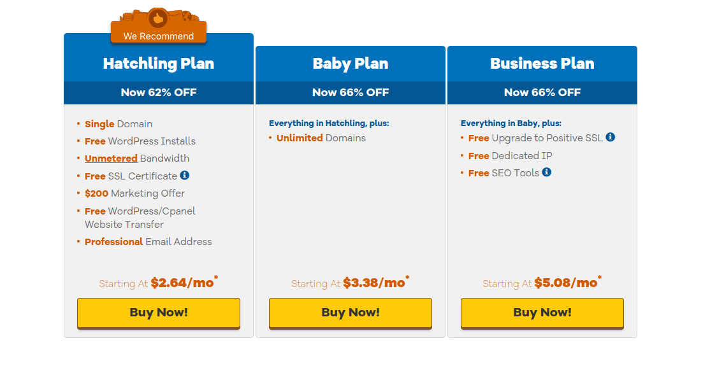
Task: Click the Now 62% OFF banner
Action: tap(158, 92)
